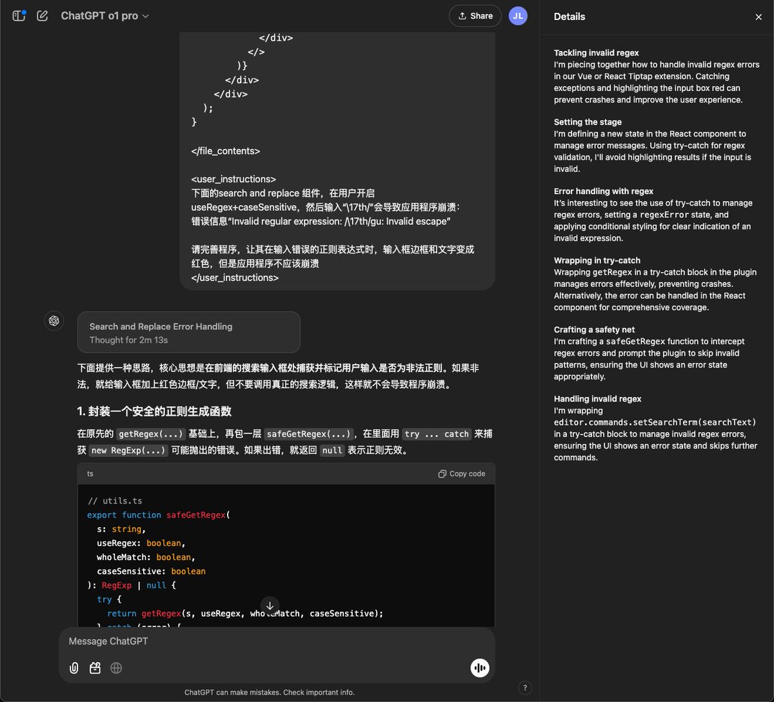Click the 'wholeMatch: boolean,' code line
Viewport: 774px width, 702px height.
(146, 557)
